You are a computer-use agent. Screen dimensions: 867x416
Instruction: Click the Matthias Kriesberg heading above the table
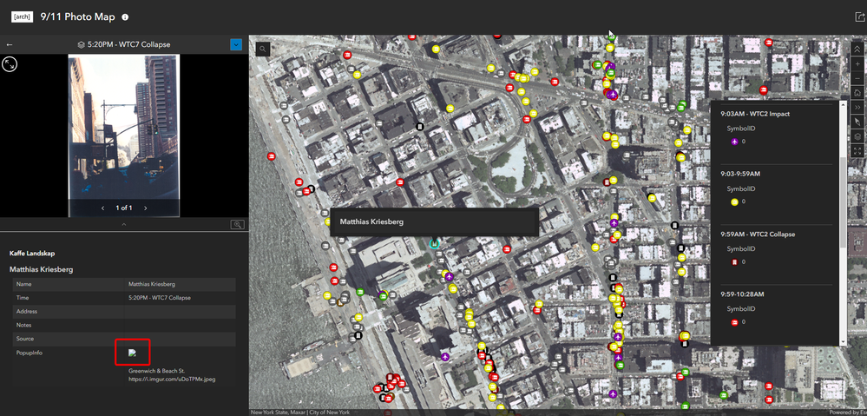[42, 269]
